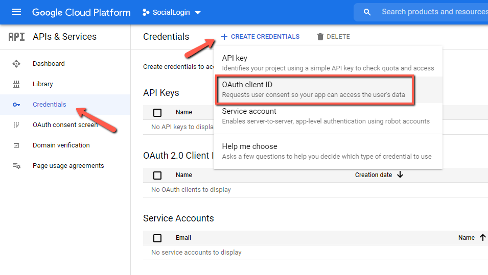Click the Service Accounts Name column header
The image size is (488, 275).
pyautogui.click(x=466, y=238)
